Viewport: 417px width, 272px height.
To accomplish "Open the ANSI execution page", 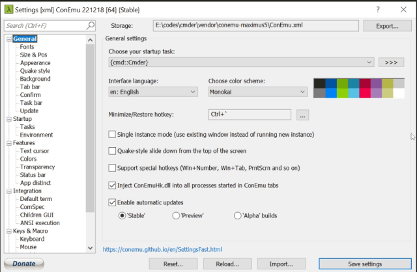I will click(40, 223).
